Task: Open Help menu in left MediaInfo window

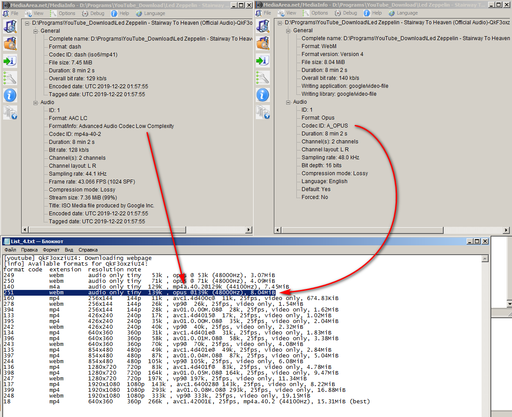Action: 120,13
